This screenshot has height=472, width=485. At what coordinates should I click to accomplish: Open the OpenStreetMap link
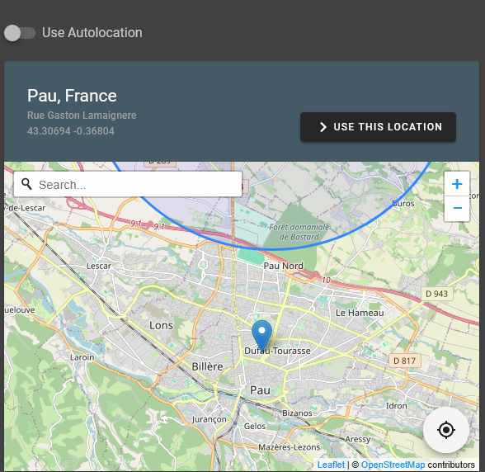pyautogui.click(x=393, y=465)
